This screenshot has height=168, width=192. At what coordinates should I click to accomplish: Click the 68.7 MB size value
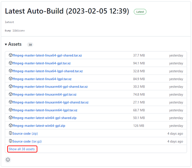click(x=139, y=110)
